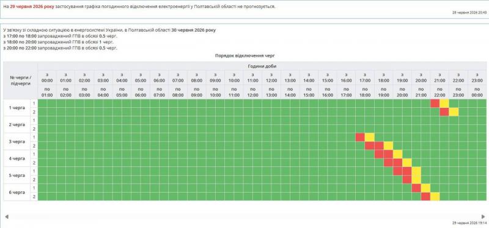Image resolution: width=489 pixels, height=228 pixels.
Task: Click first red cell in 3 черга subqueue 1
Action: point(360,137)
